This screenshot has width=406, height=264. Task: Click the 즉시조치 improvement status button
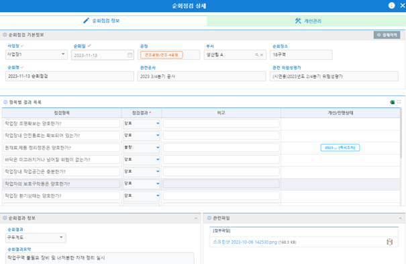tap(340, 148)
